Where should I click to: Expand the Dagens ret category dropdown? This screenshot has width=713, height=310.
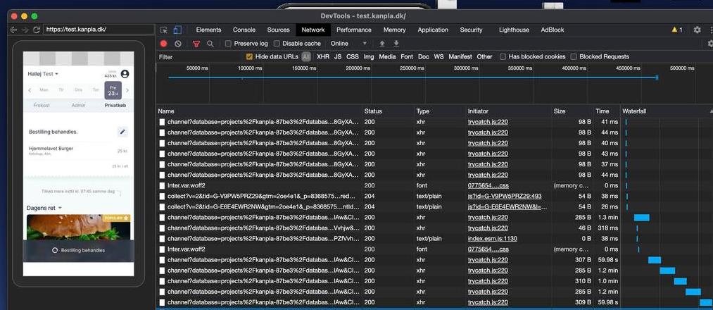(x=44, y=208)
